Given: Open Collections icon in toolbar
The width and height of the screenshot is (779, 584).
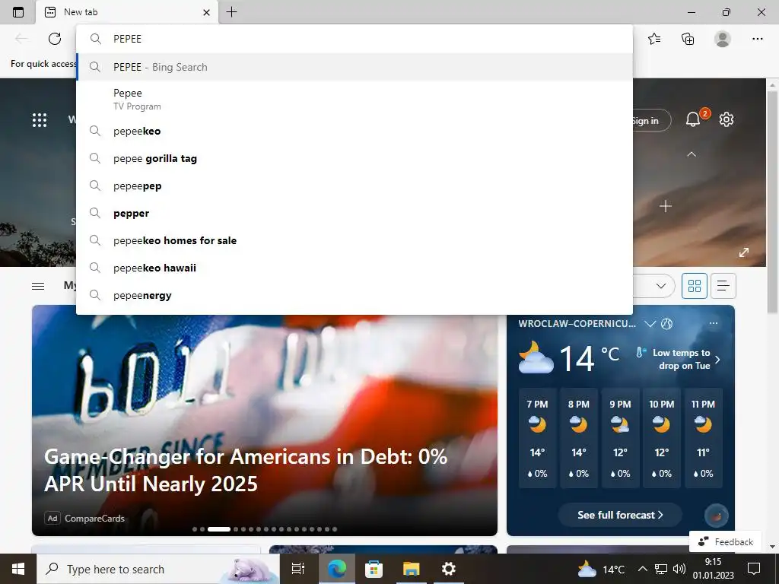Looking at the screenshot, I should [x=688, y=39].
